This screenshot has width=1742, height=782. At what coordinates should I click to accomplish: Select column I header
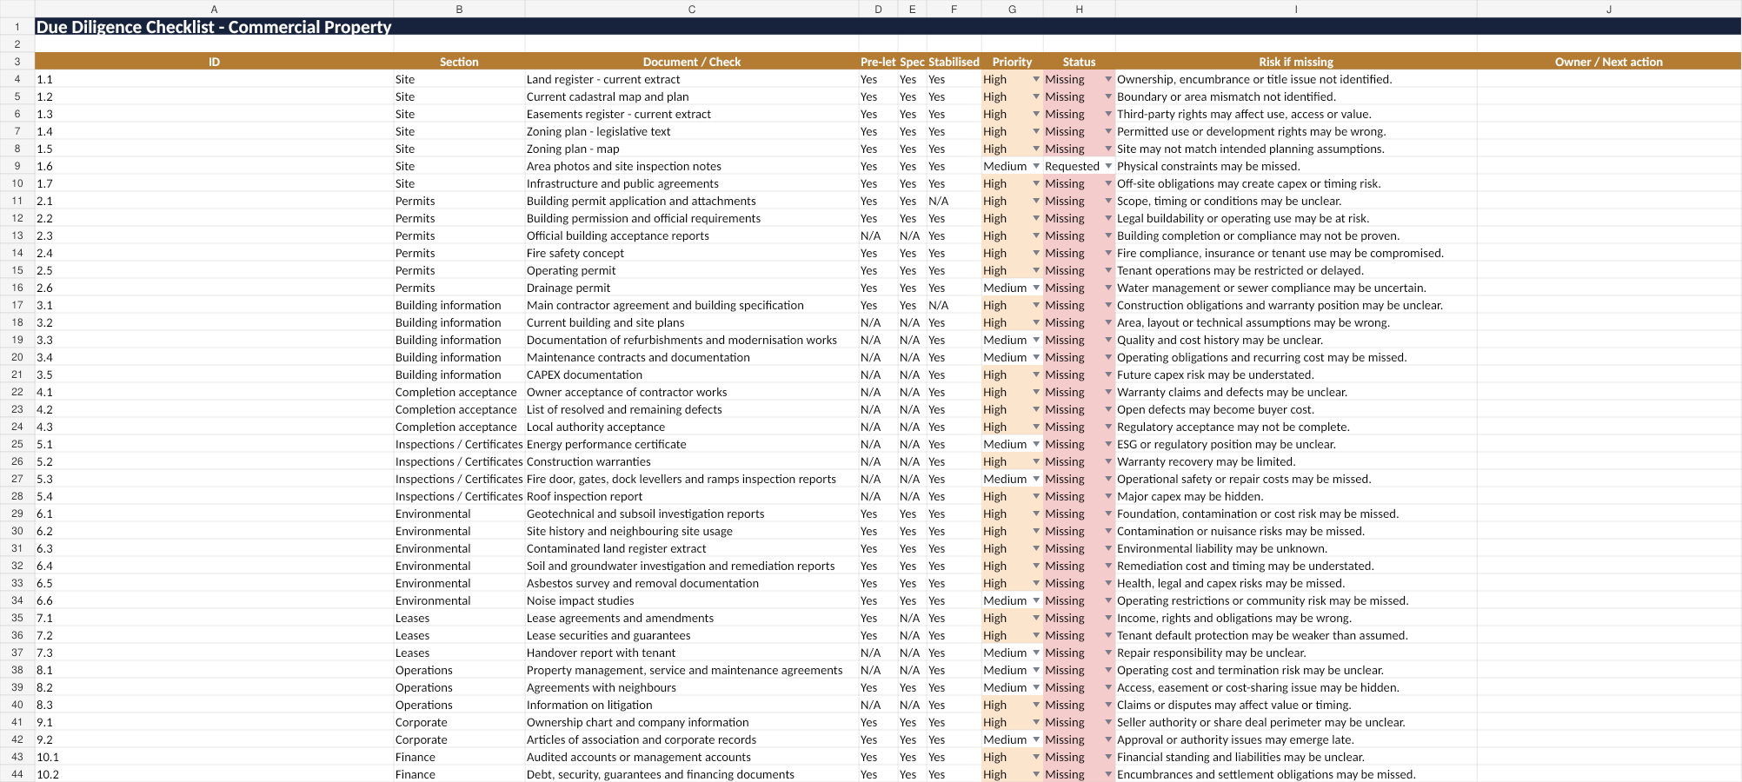pos(1296,9)
